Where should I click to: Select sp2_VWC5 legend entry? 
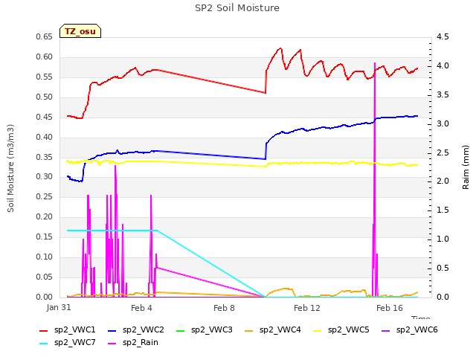341,330
